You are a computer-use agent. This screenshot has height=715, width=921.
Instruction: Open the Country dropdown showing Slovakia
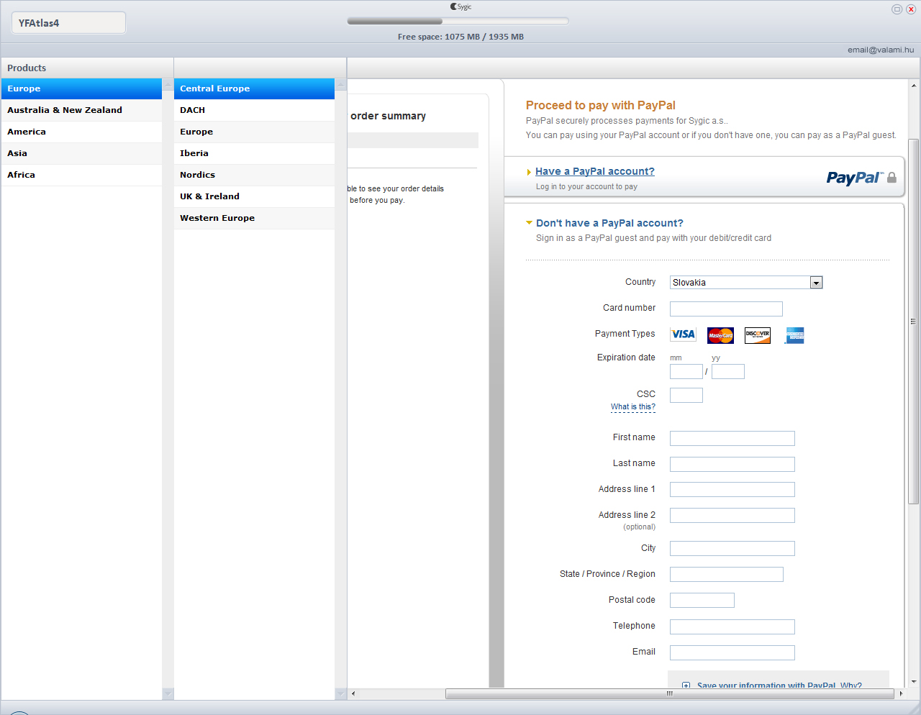coord(746,283)
